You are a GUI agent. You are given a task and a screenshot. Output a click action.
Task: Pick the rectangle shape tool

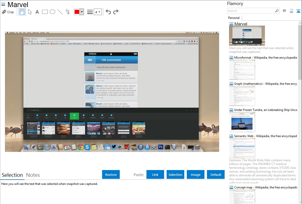(x=45, y=12)
